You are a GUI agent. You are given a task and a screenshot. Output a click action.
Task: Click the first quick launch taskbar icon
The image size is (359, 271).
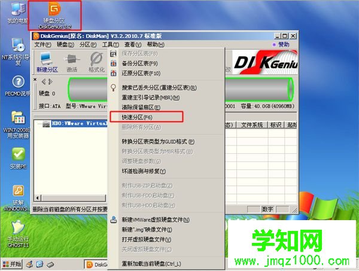point(29,264)
